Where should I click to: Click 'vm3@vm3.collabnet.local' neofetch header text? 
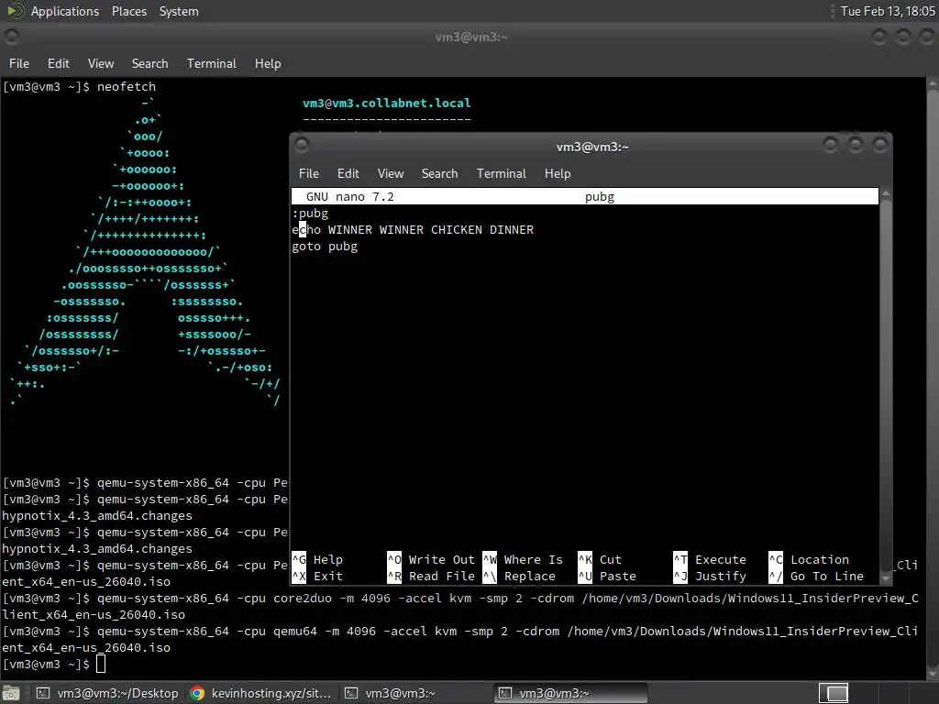click(386, 103)
